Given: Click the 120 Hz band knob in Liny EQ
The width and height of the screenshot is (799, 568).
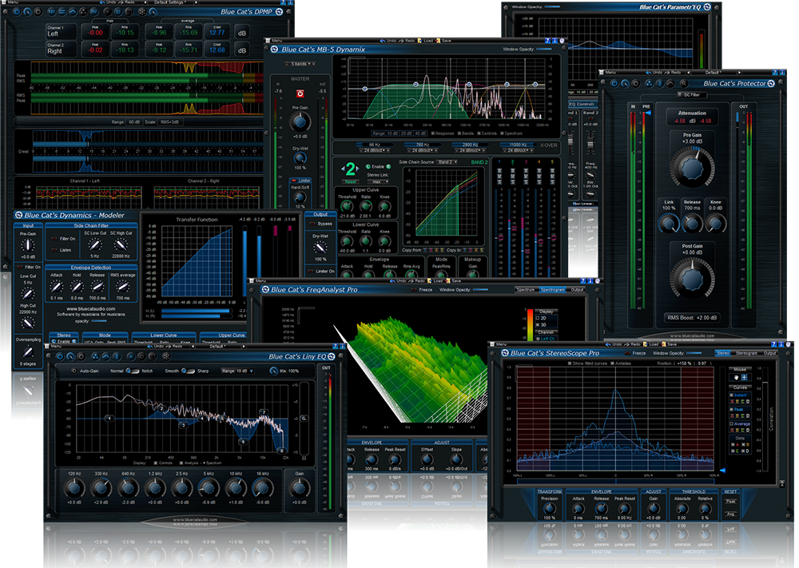Looking at the screenshot, I should pyautogui.click(x=74, y=488).
